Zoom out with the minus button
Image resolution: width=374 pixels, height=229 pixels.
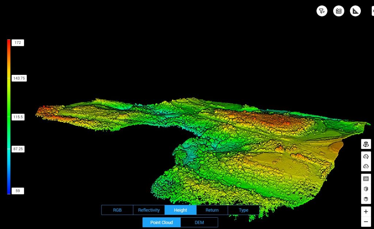(366, 222)
